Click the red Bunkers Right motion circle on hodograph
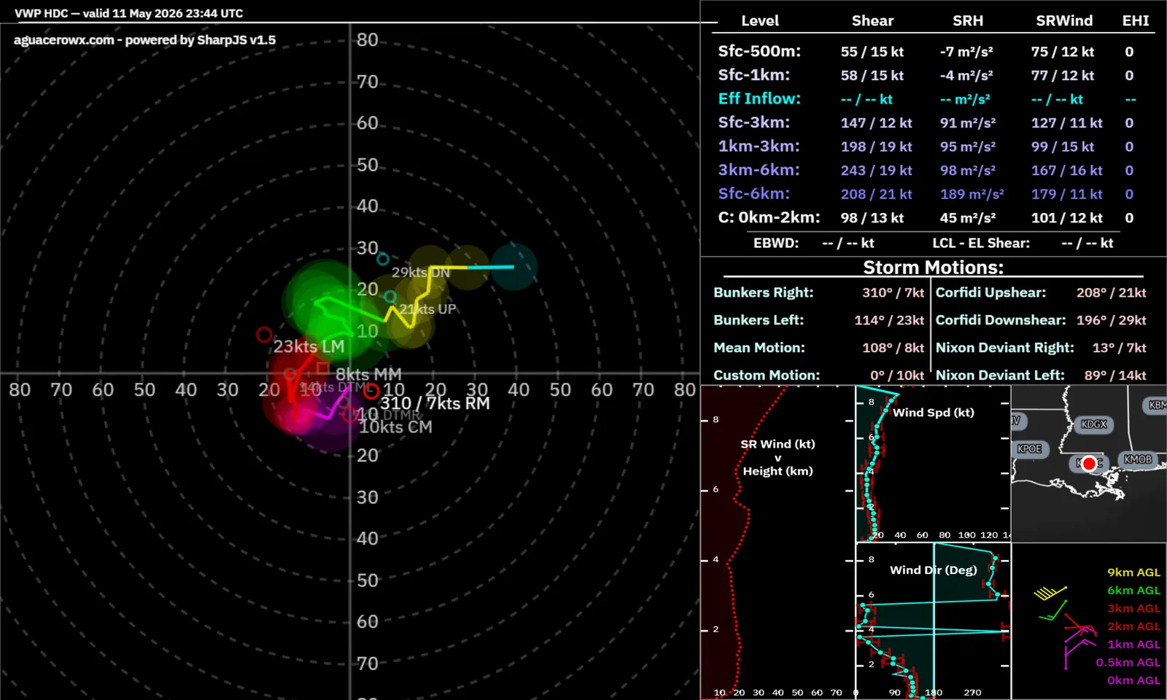 371,392
